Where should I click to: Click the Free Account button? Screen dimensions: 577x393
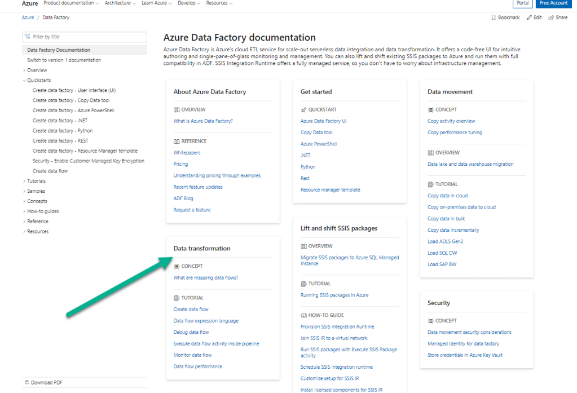click(553, 3)
